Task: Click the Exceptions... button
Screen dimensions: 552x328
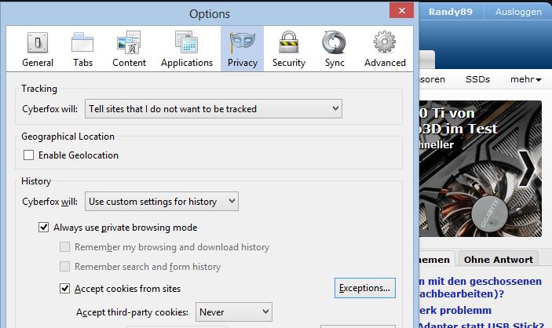Action: click(364, 288)
